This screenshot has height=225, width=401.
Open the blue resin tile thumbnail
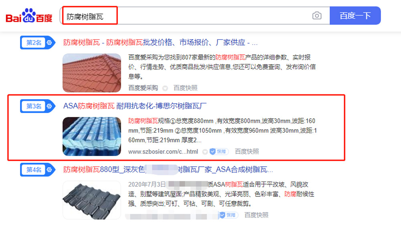(x=92, y=136)
